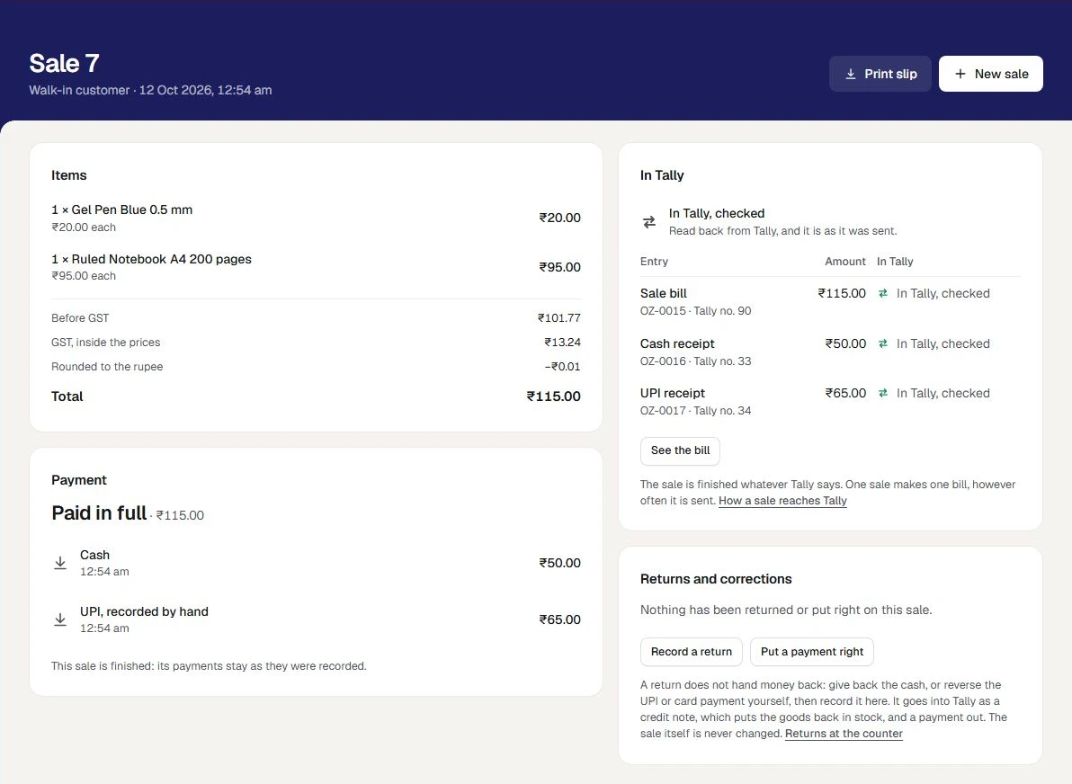The height and width of the screenshot is (784, 1072).
Task: Choose Record a return
Action: 692,652
